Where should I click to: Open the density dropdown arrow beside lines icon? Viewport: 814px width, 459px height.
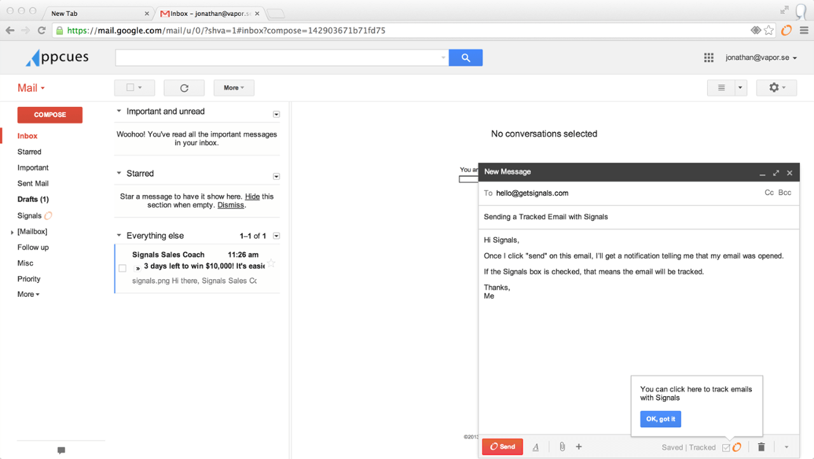(x=741, y=88)
